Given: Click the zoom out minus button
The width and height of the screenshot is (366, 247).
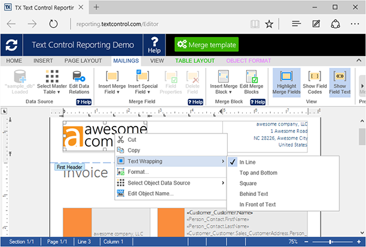Looking at the screenshot, I should pos(306,242).
